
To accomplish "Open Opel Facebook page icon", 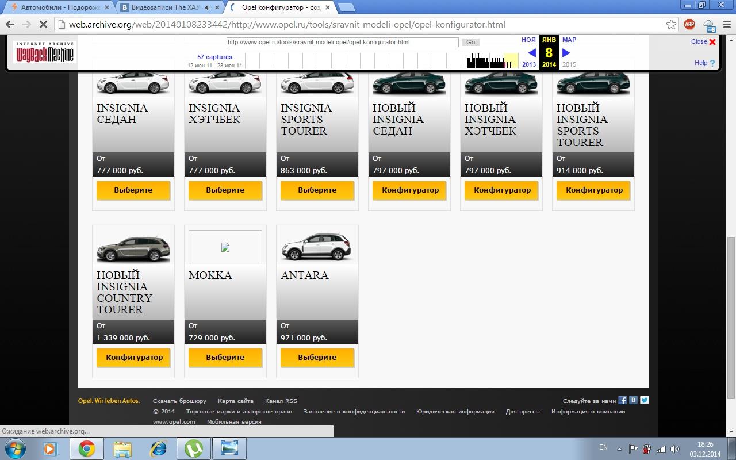I will [x=623, y=400].
